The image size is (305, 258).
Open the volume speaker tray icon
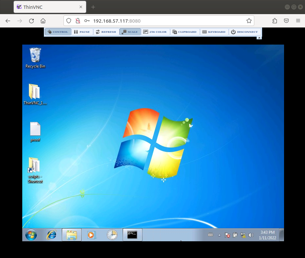(x=251, y=235)
